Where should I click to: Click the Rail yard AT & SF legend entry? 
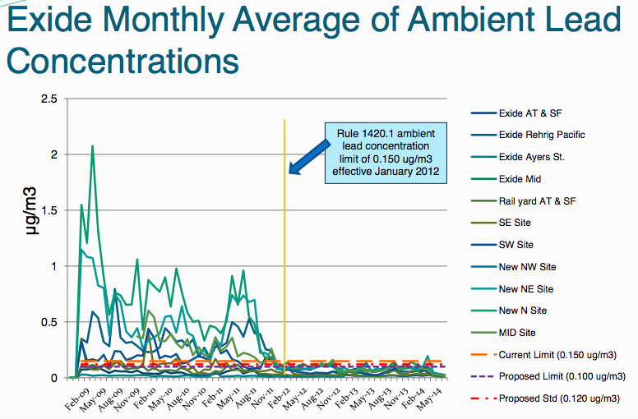tap(539, 200)
